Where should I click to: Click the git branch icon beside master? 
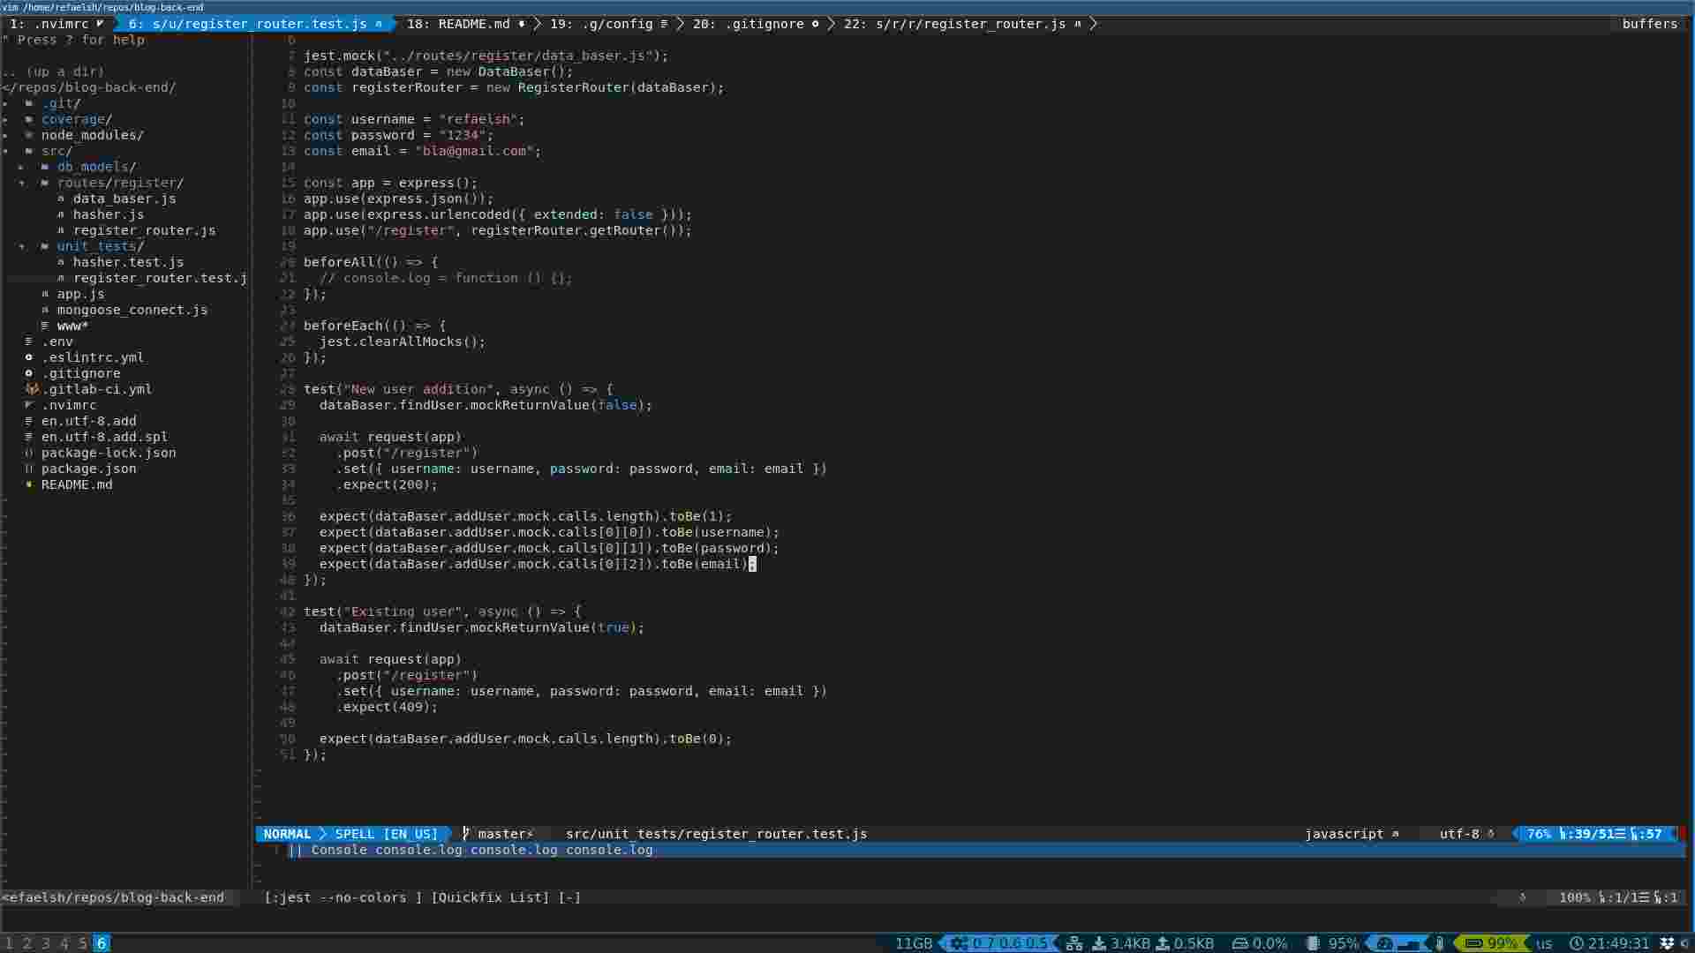coord(465,834)
